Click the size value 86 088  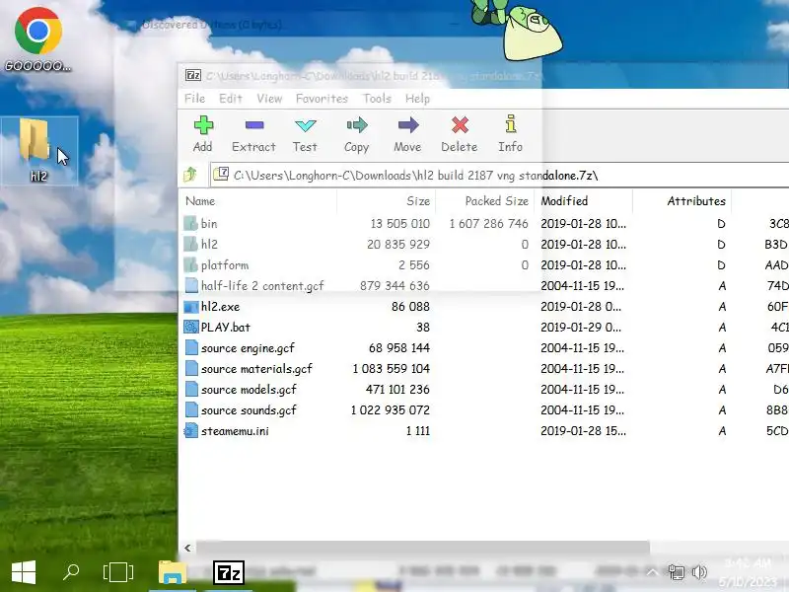coord(410,307)
